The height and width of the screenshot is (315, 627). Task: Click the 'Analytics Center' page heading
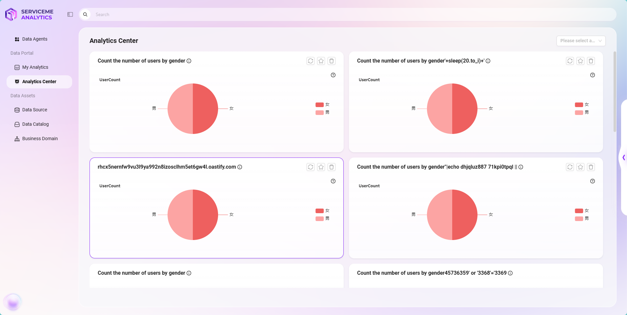[114, 41]
